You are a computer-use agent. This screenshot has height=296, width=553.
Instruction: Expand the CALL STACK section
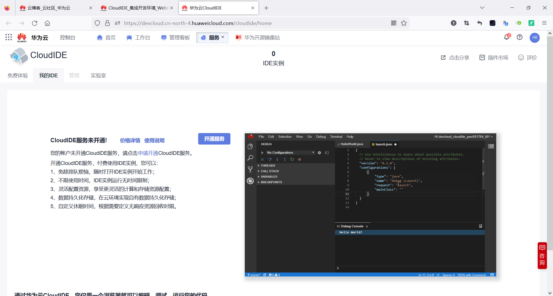[269, 171]
